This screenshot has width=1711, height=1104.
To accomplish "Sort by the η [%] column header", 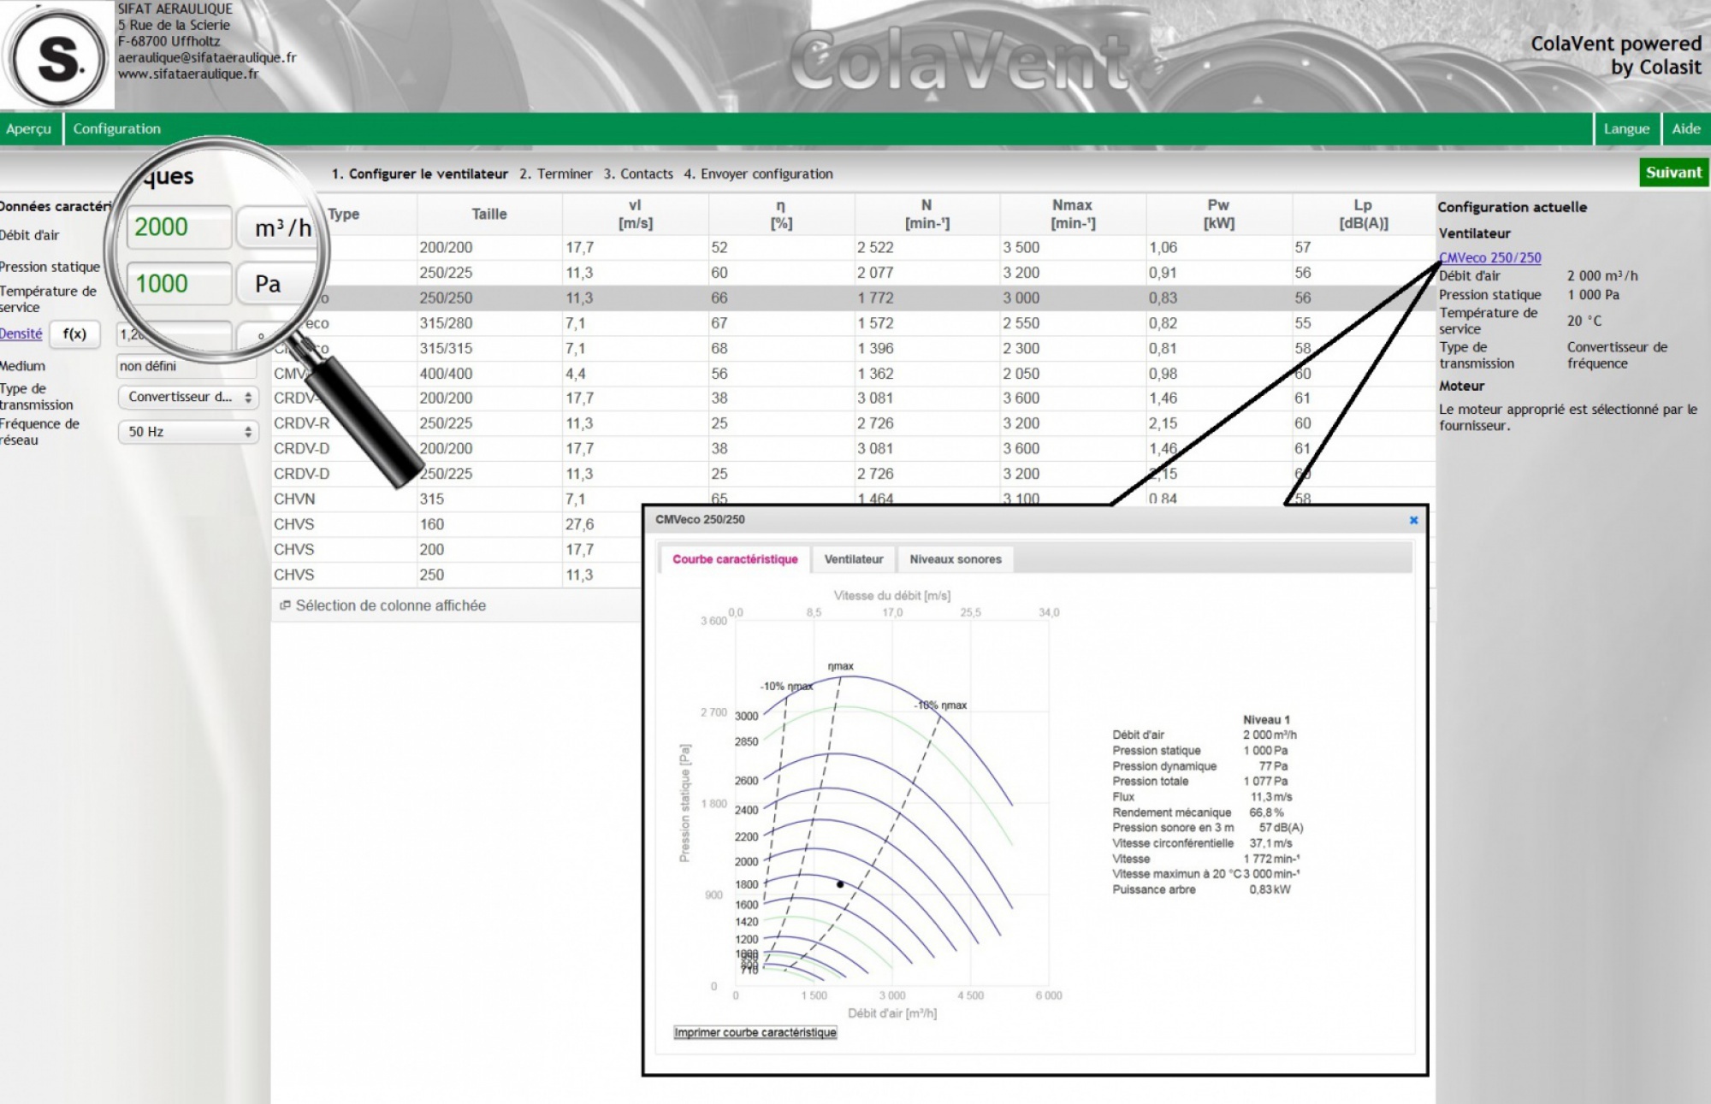I will [x=780, y=214].
